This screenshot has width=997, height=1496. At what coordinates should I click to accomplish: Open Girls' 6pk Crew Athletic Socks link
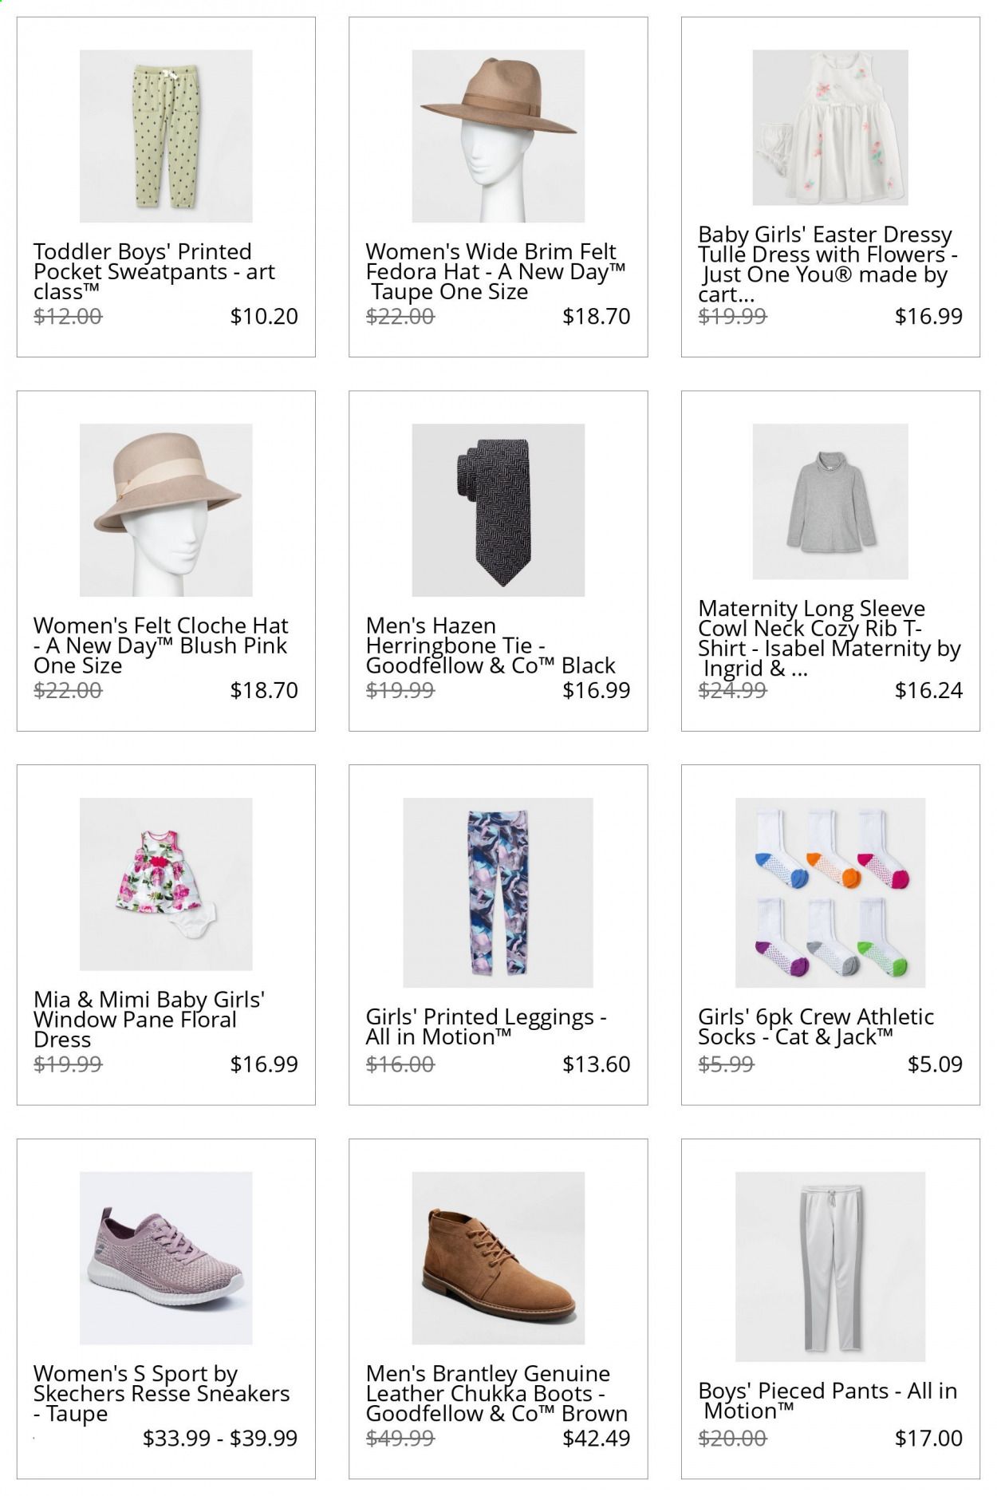pos(816,1027)
